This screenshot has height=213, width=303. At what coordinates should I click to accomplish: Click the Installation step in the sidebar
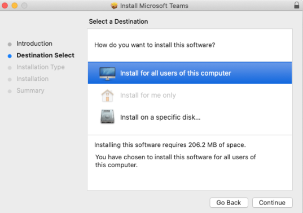[x=33, y=79]
